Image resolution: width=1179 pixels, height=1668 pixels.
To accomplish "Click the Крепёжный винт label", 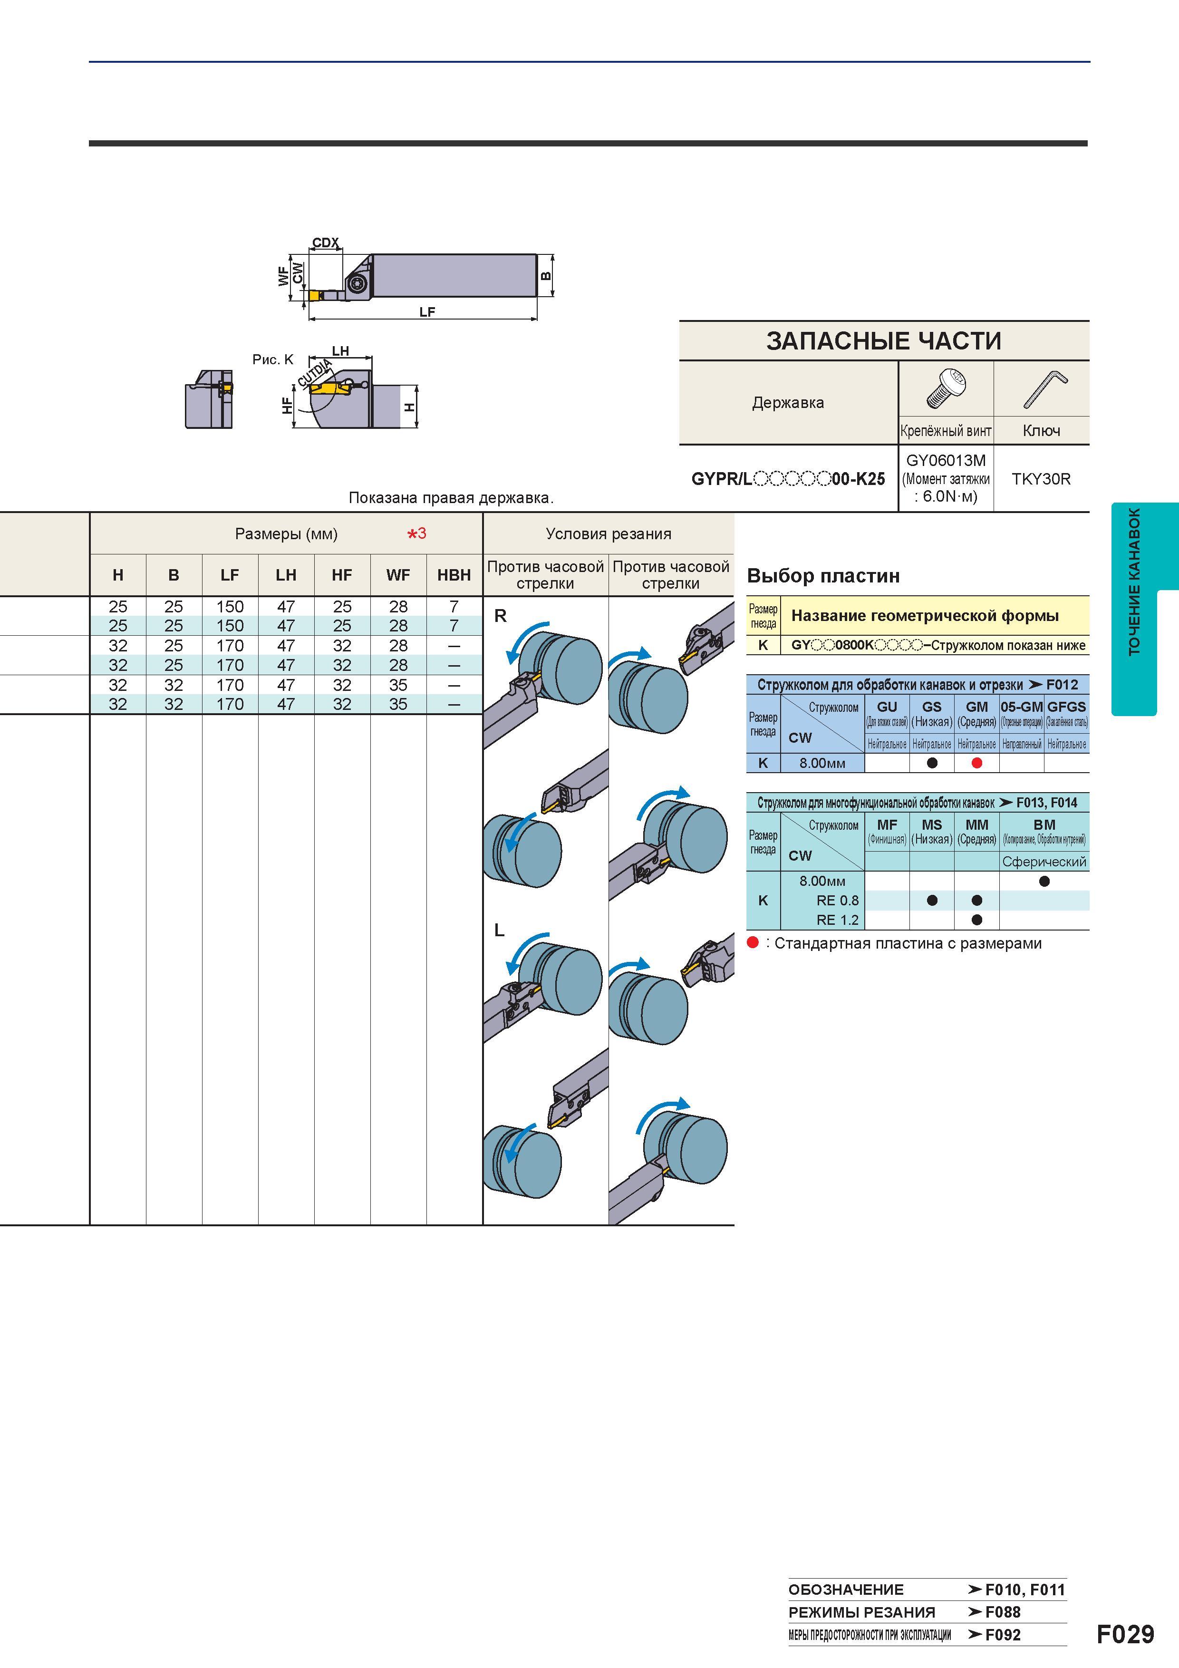I will pyautogui.click(x=946, y=431).
